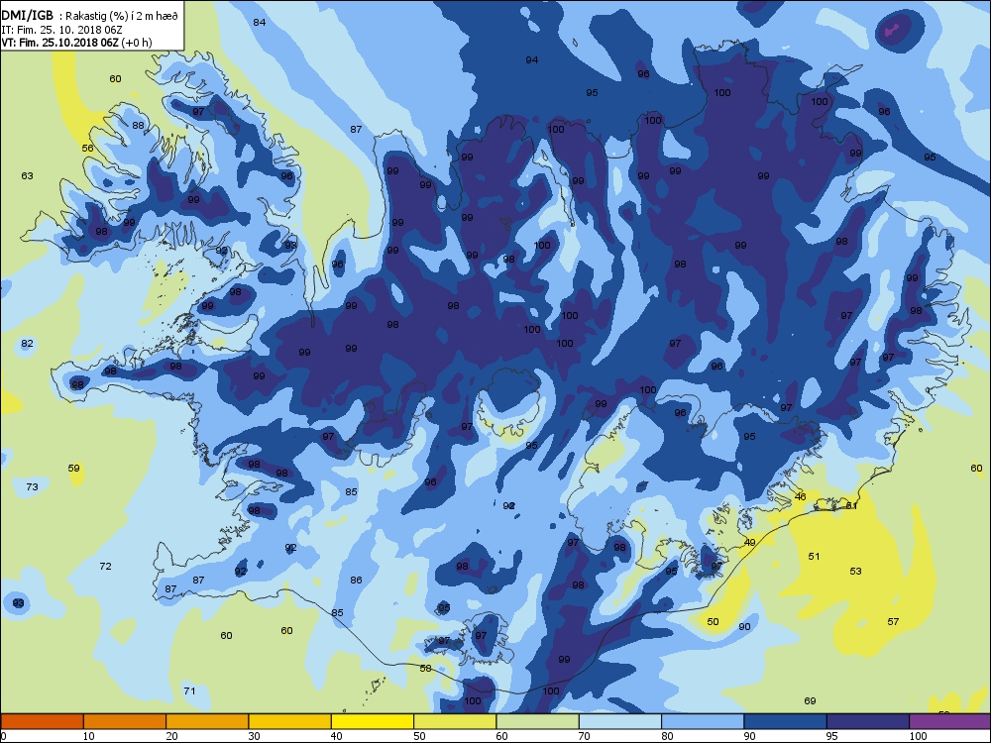Viewport: 991px width, 743px height.
Task: Click the '59' humidity reading
Action: point(74,469)
